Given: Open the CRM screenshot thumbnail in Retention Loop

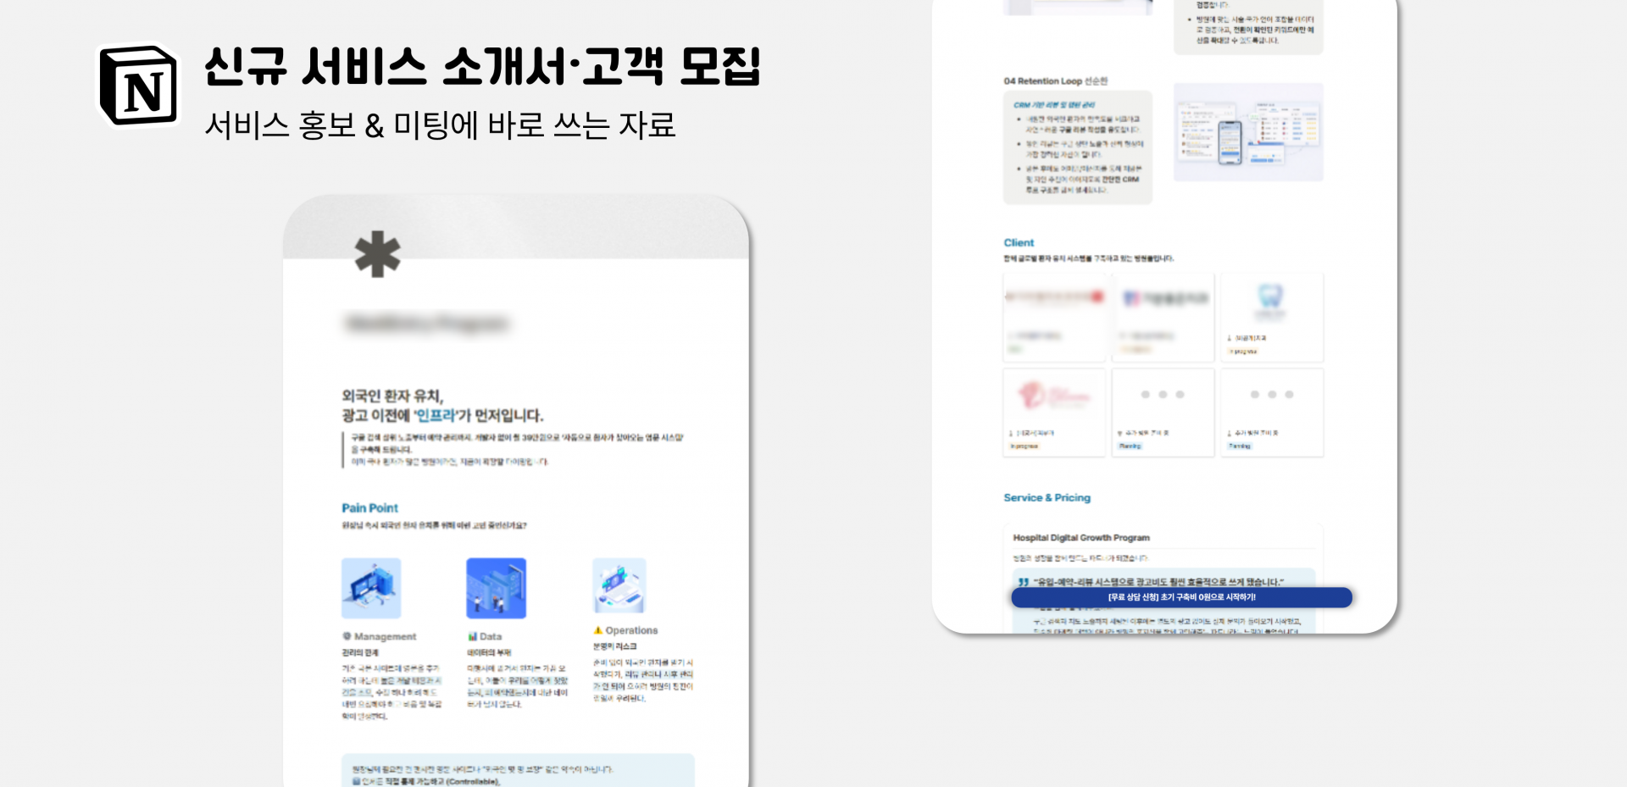Looking at the screenshot, I should click(1248, 132).
